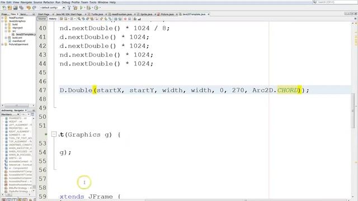The width and height of the screenshot is (358, 201).
Task: Open the Refactor menu
Action: [x=49, y=2]
